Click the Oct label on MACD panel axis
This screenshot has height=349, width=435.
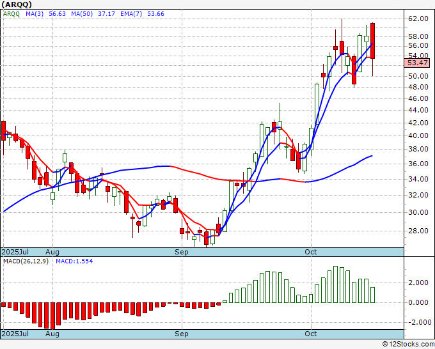[311, 334]
